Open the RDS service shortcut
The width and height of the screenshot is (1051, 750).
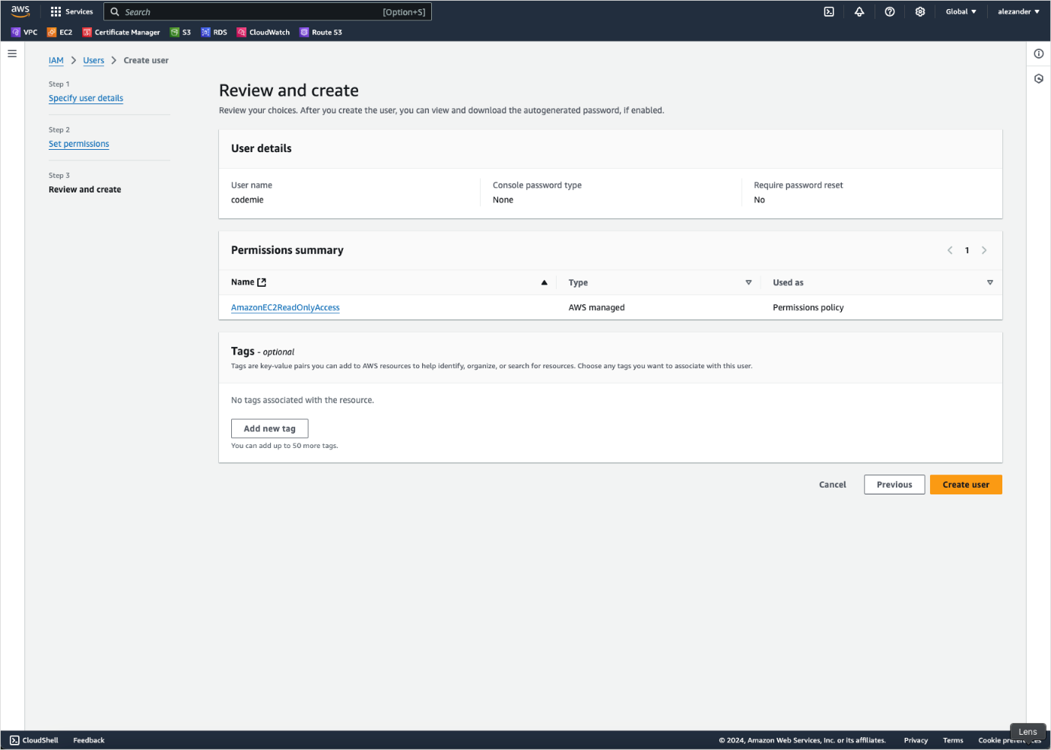pos(214,32)
